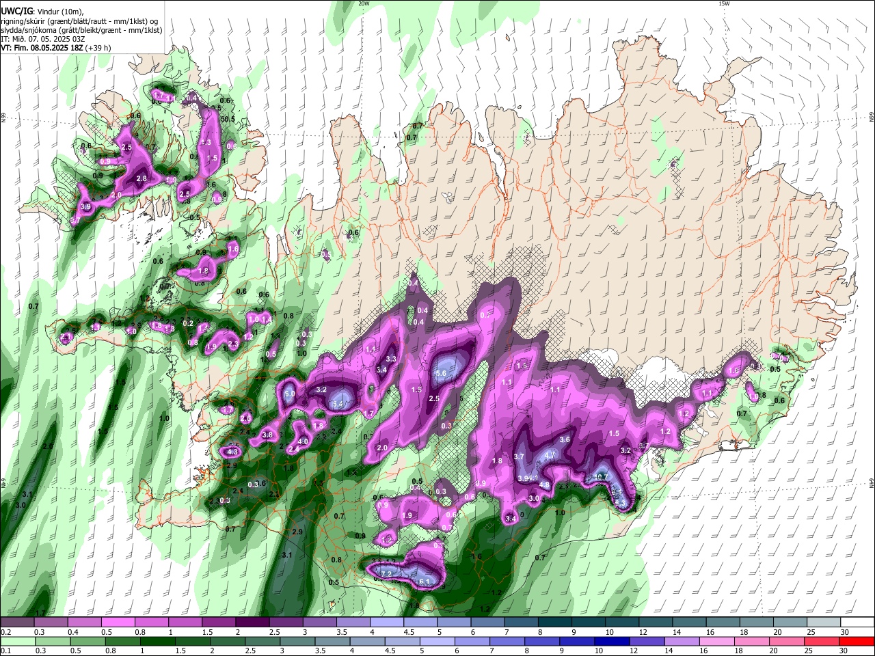The image size is (875, 656).
Task: Click the '2.8' value in the Westfjords
Action: coord(142,178)
